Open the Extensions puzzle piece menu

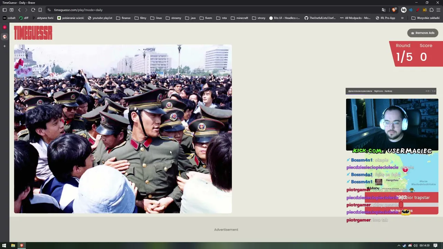pyautogui.click(x=431, y=10)
